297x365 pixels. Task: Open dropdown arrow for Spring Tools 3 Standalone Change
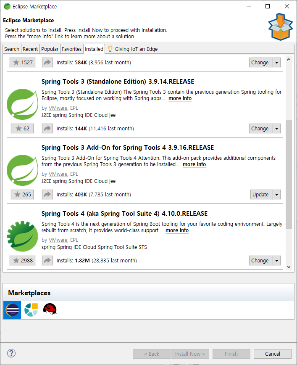(276, 129)
